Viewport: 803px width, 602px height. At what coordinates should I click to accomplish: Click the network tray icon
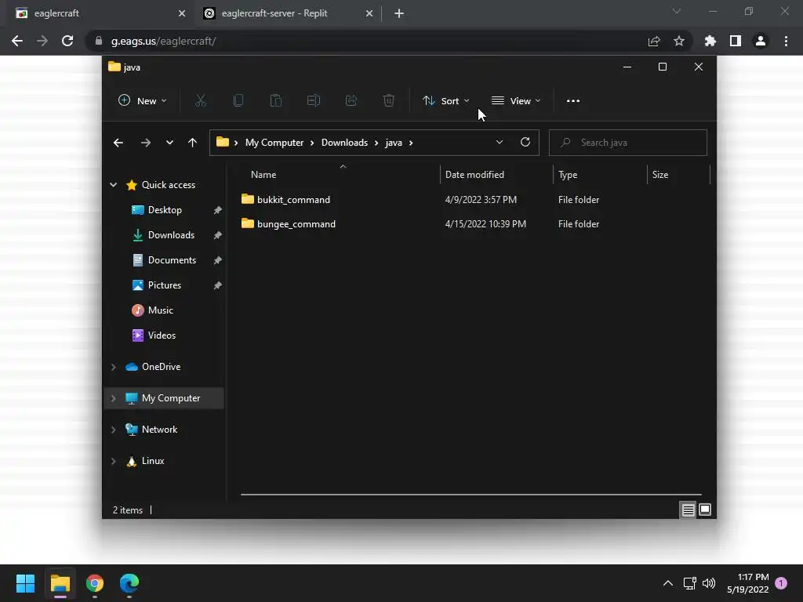pyautogui.click(x=689, y=583)
